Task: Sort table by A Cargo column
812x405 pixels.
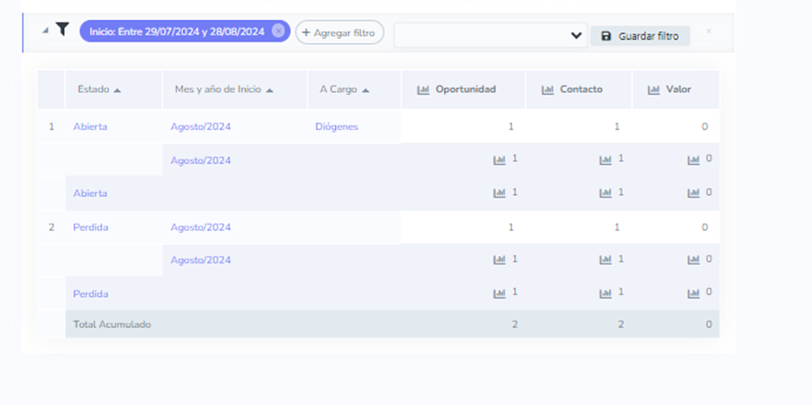Action: (x=344, y=89)
